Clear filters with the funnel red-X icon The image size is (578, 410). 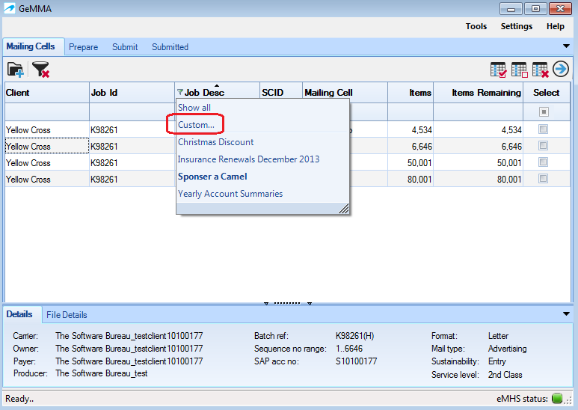pos(40,70)
